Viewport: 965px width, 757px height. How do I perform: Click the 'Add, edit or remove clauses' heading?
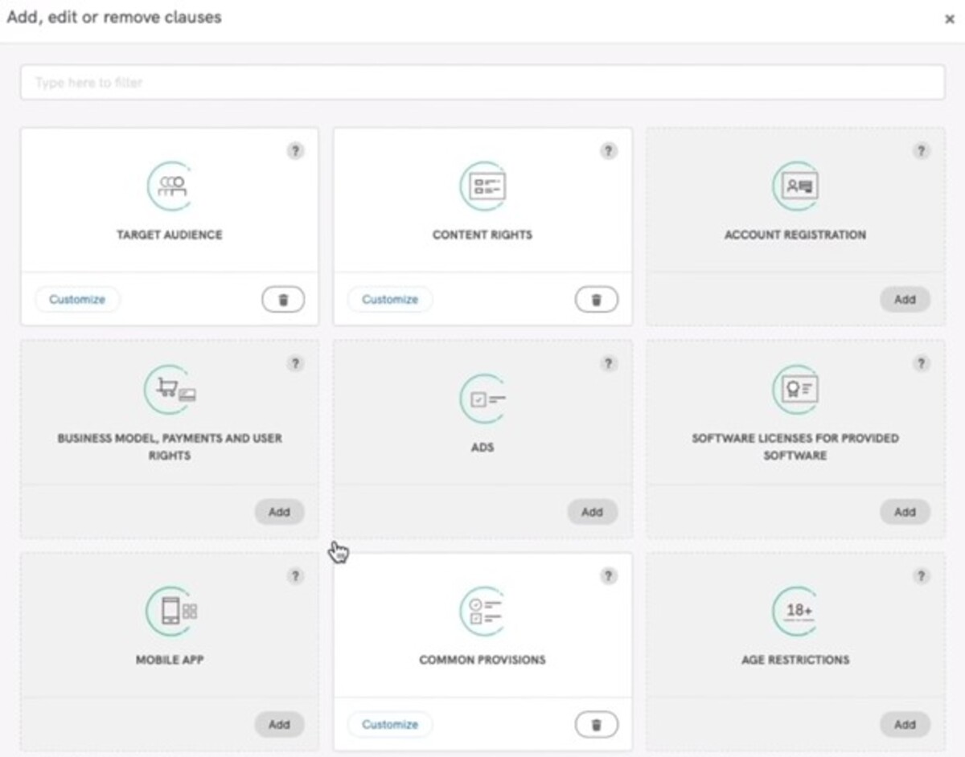pyautogui.click(x=114, y=17)
